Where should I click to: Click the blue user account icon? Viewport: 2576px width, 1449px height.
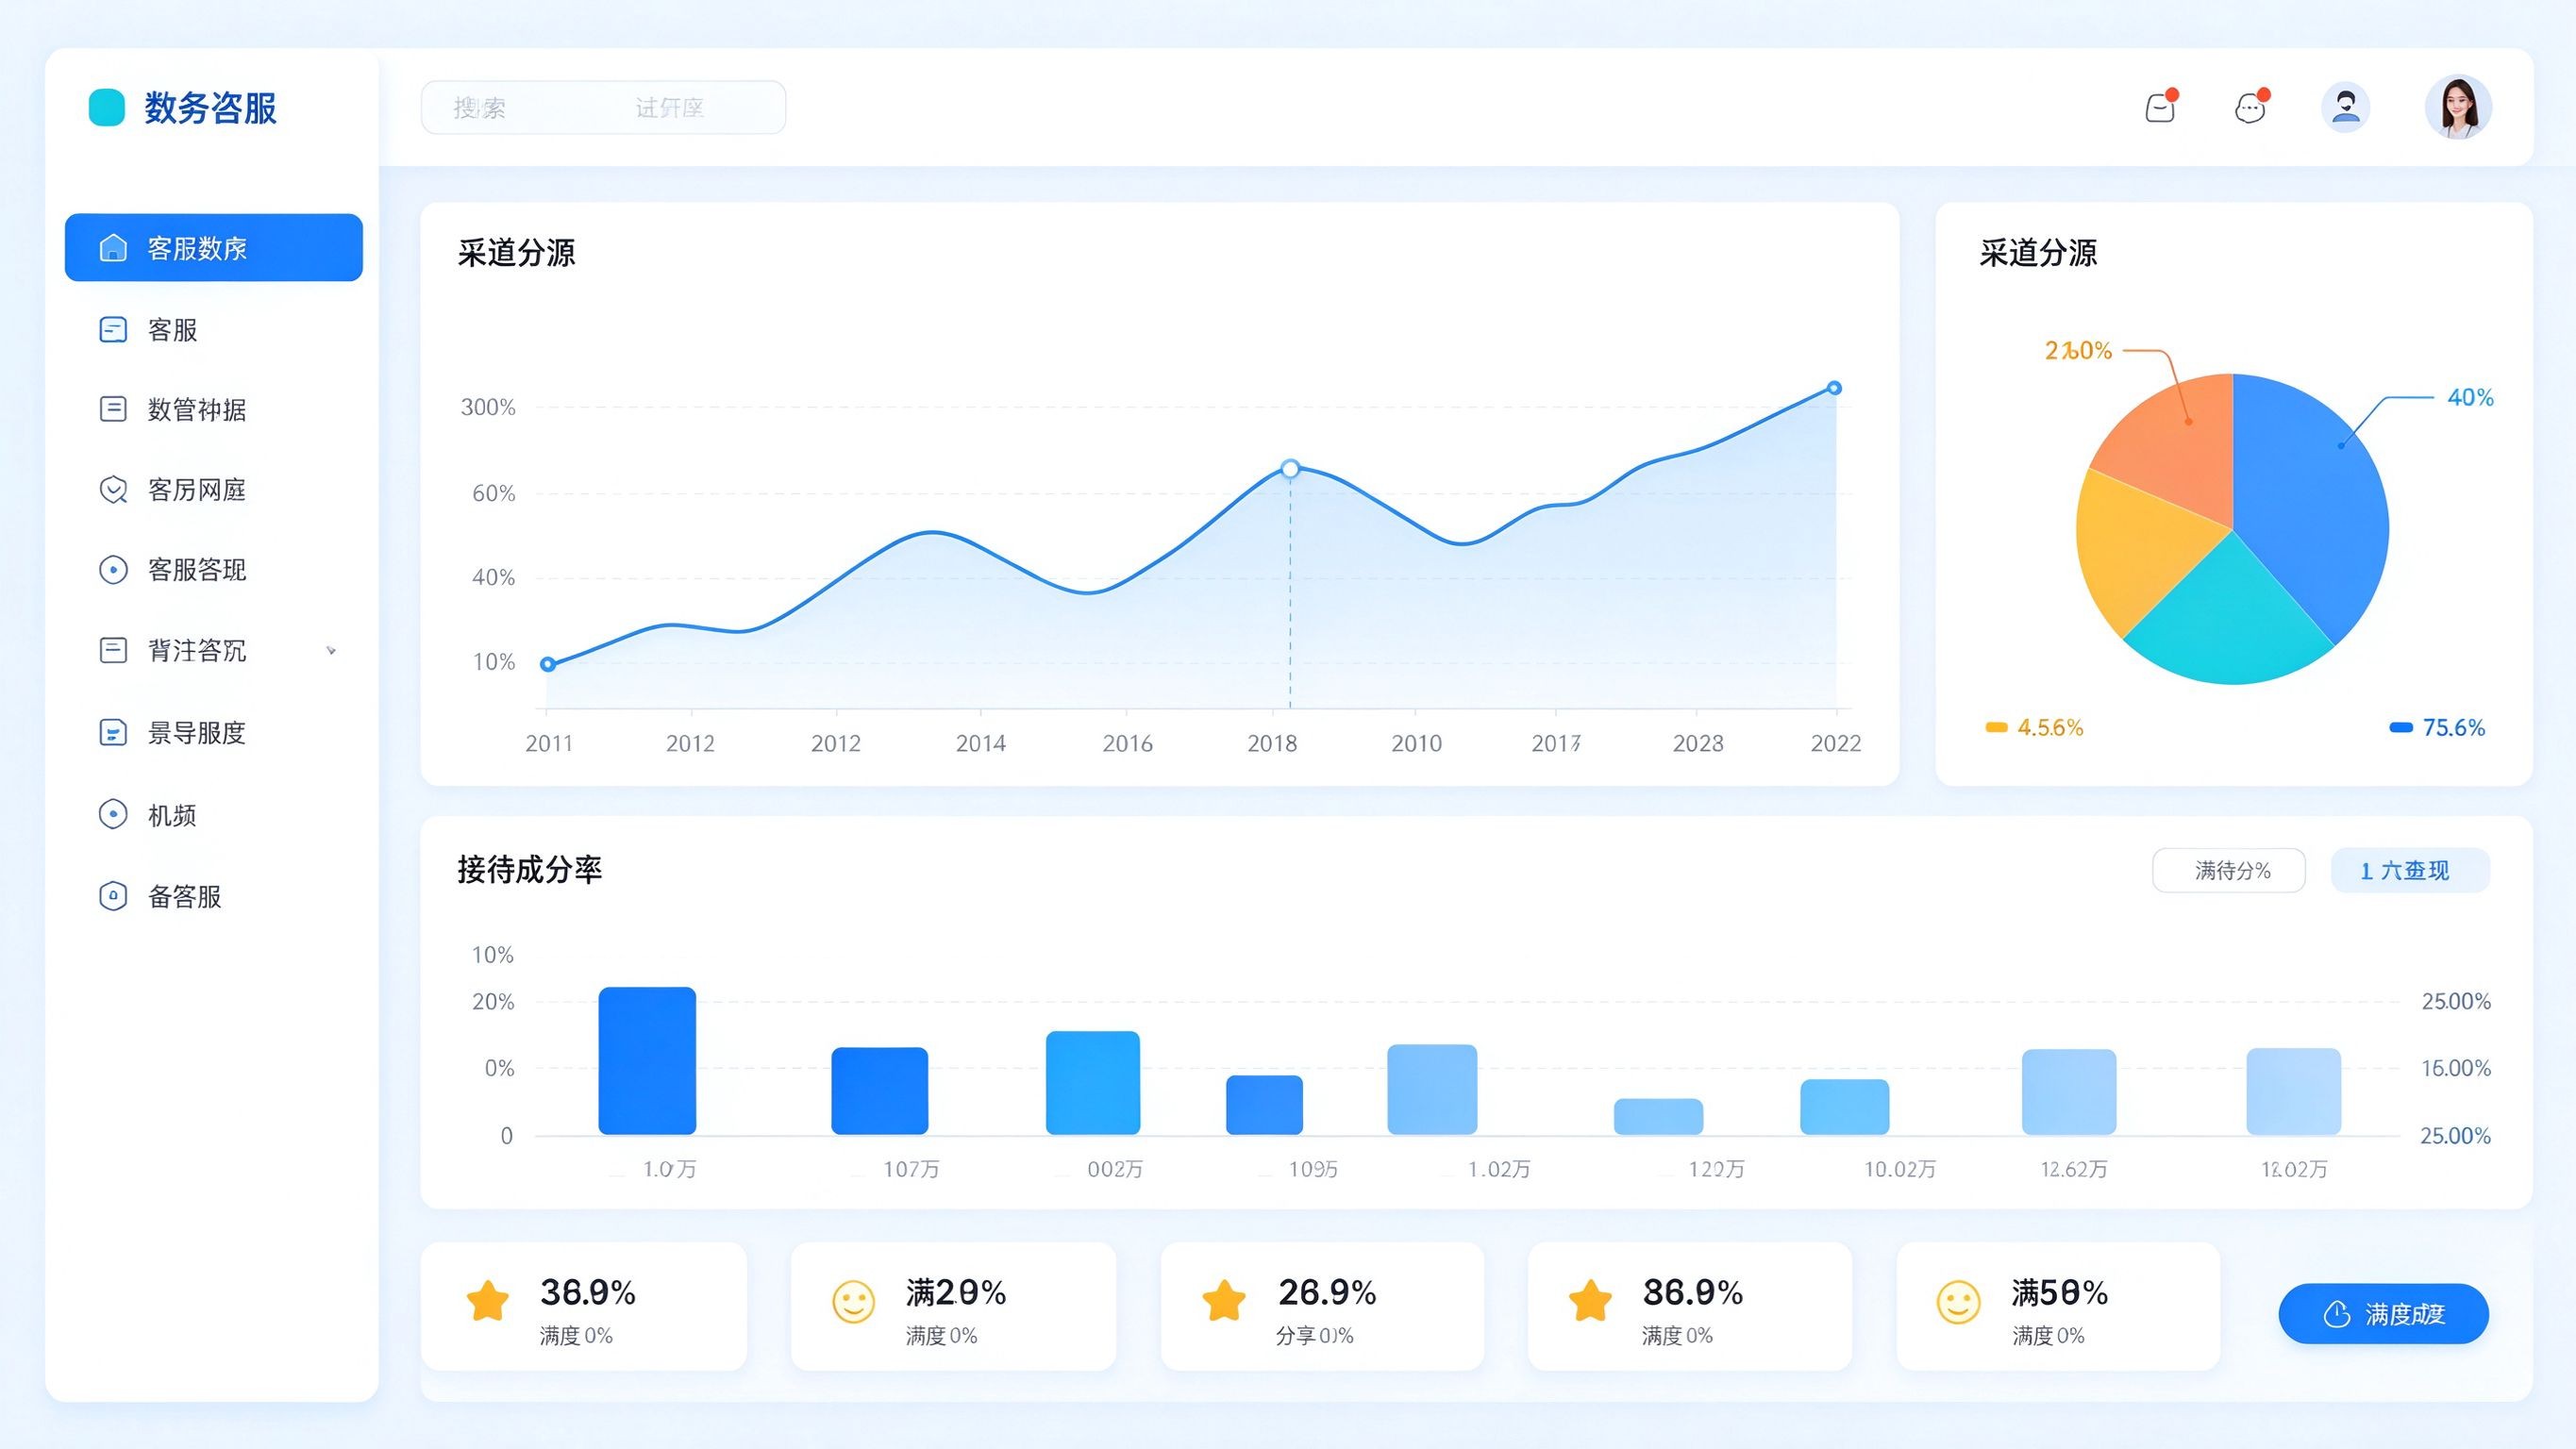pos(2345,107)
